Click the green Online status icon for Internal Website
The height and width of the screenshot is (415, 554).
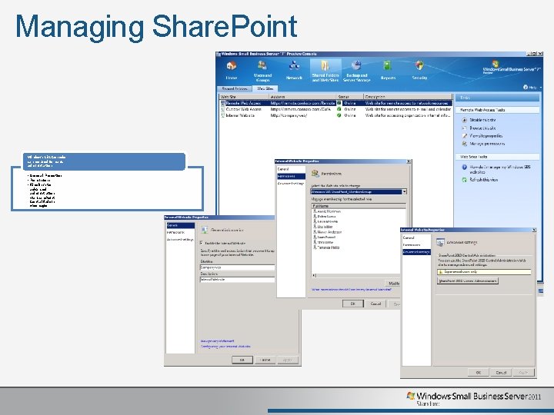339,115
